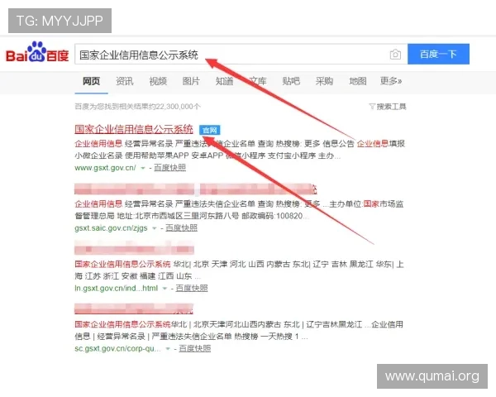Go to the 贴吧 tab
This screenshot has height=397, width=496.
click(291, 81)
